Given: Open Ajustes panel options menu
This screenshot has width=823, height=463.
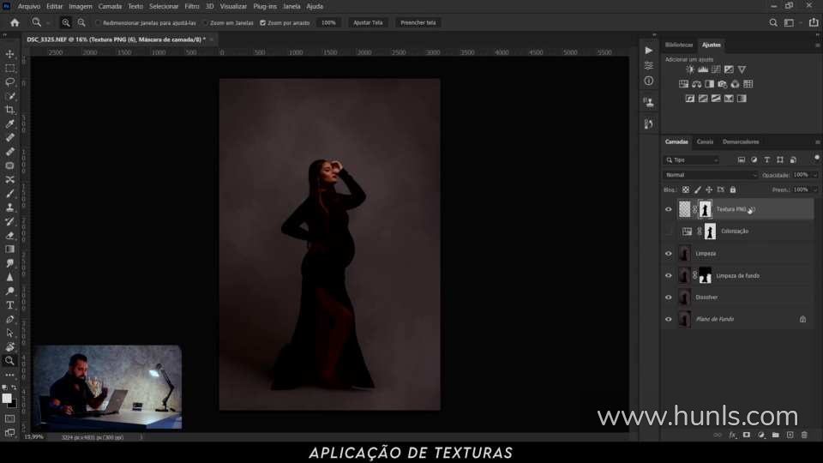Looking at the screenshot, I should (x=817, y=45).
